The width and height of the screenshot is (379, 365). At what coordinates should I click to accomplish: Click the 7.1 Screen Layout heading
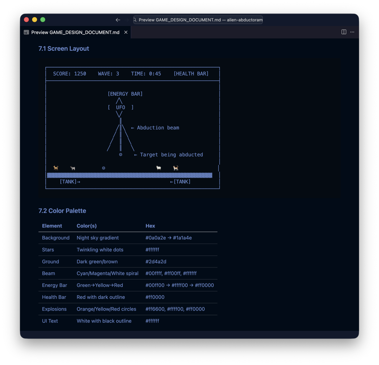(64, 49)
